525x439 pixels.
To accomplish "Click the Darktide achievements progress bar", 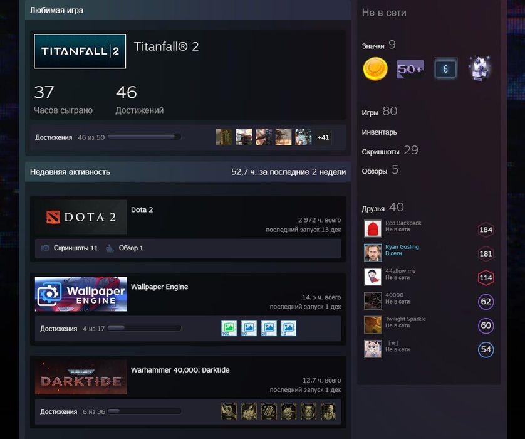I will (x=144, y=411).
